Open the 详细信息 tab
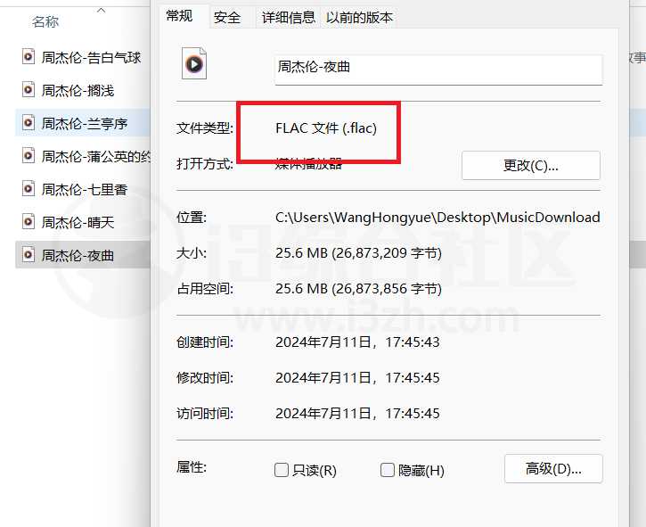646x527 pixels. pos(289,18)
